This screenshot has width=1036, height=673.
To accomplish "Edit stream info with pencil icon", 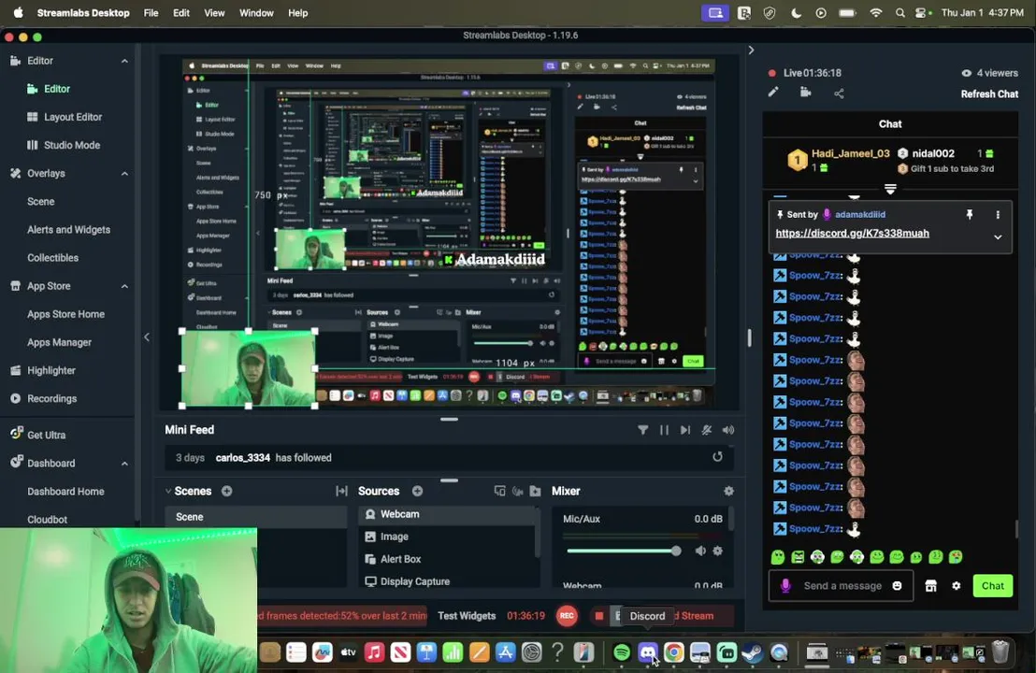I will pyautogui.click(x=773, y=93).
